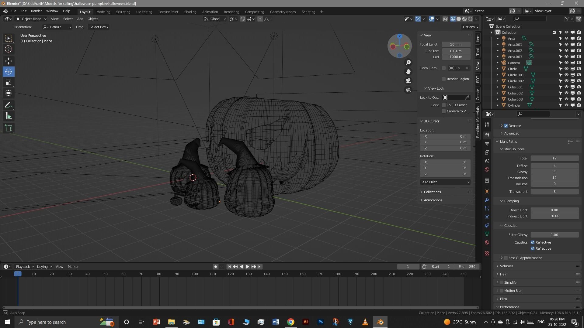Enable Lock To 3D Cursor
Image resolution: width=584 pixels, height=328 pixels.
pos(444,105)
